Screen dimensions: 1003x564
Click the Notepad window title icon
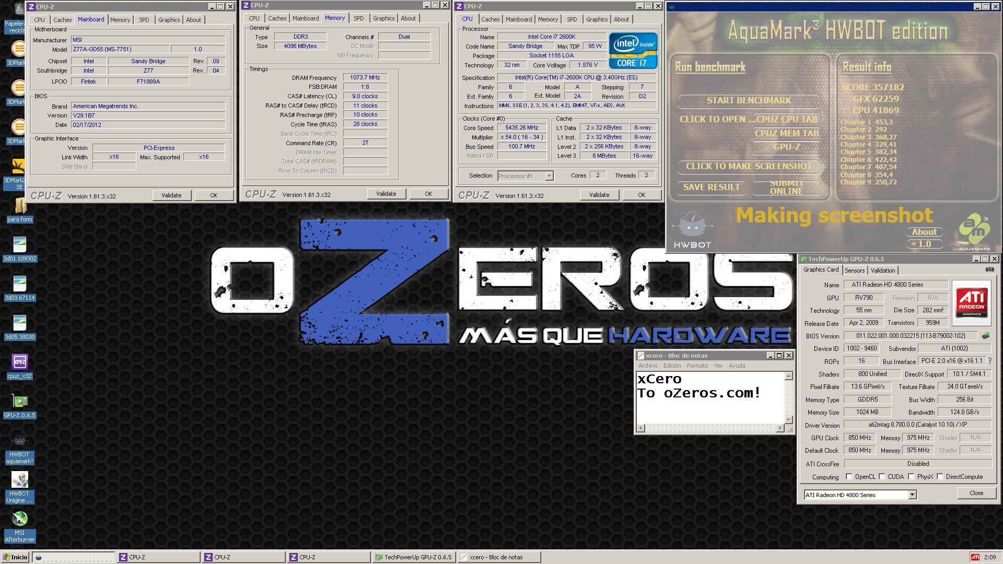(640, 356)
